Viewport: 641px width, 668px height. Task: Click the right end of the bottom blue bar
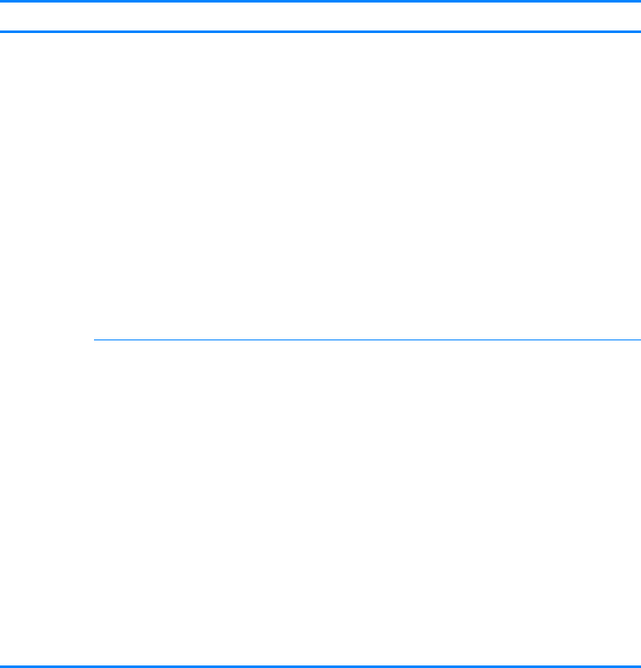pos(638,666)
